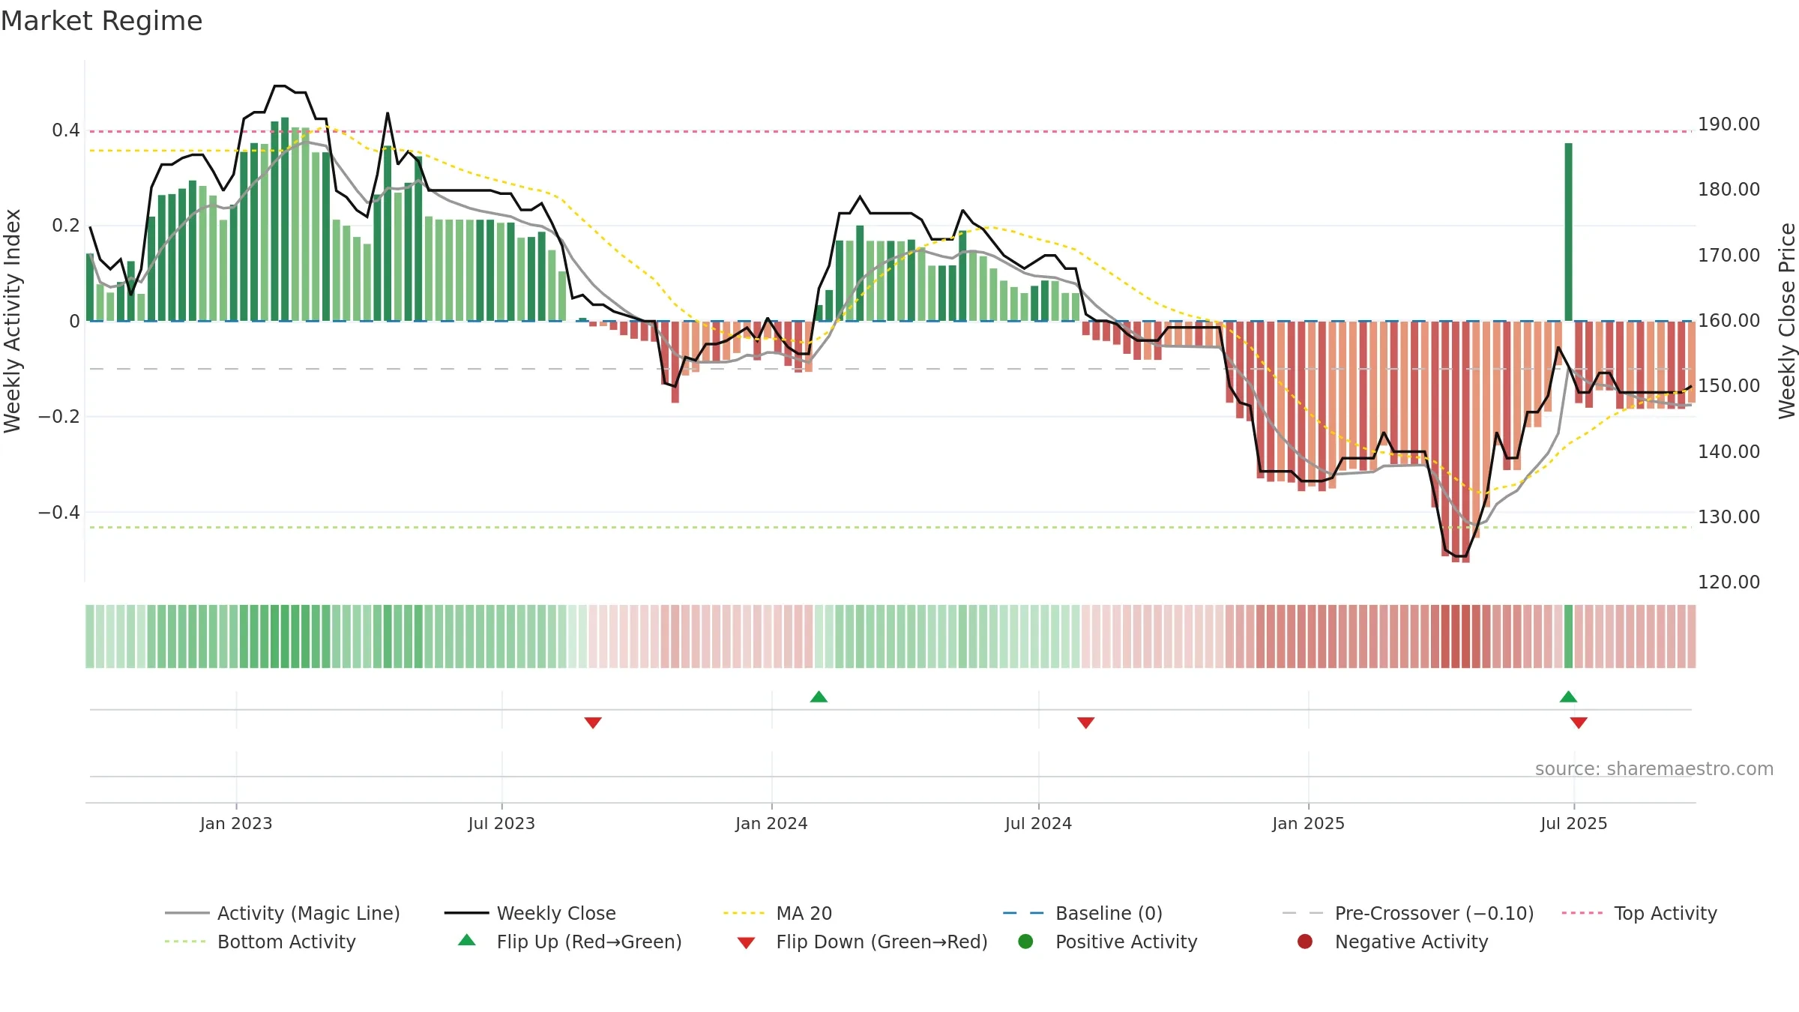The width and height of the screenshot is (1799, 1012).
Task: Click the source: sharemaestro.com text
Action: (1654, 769)
